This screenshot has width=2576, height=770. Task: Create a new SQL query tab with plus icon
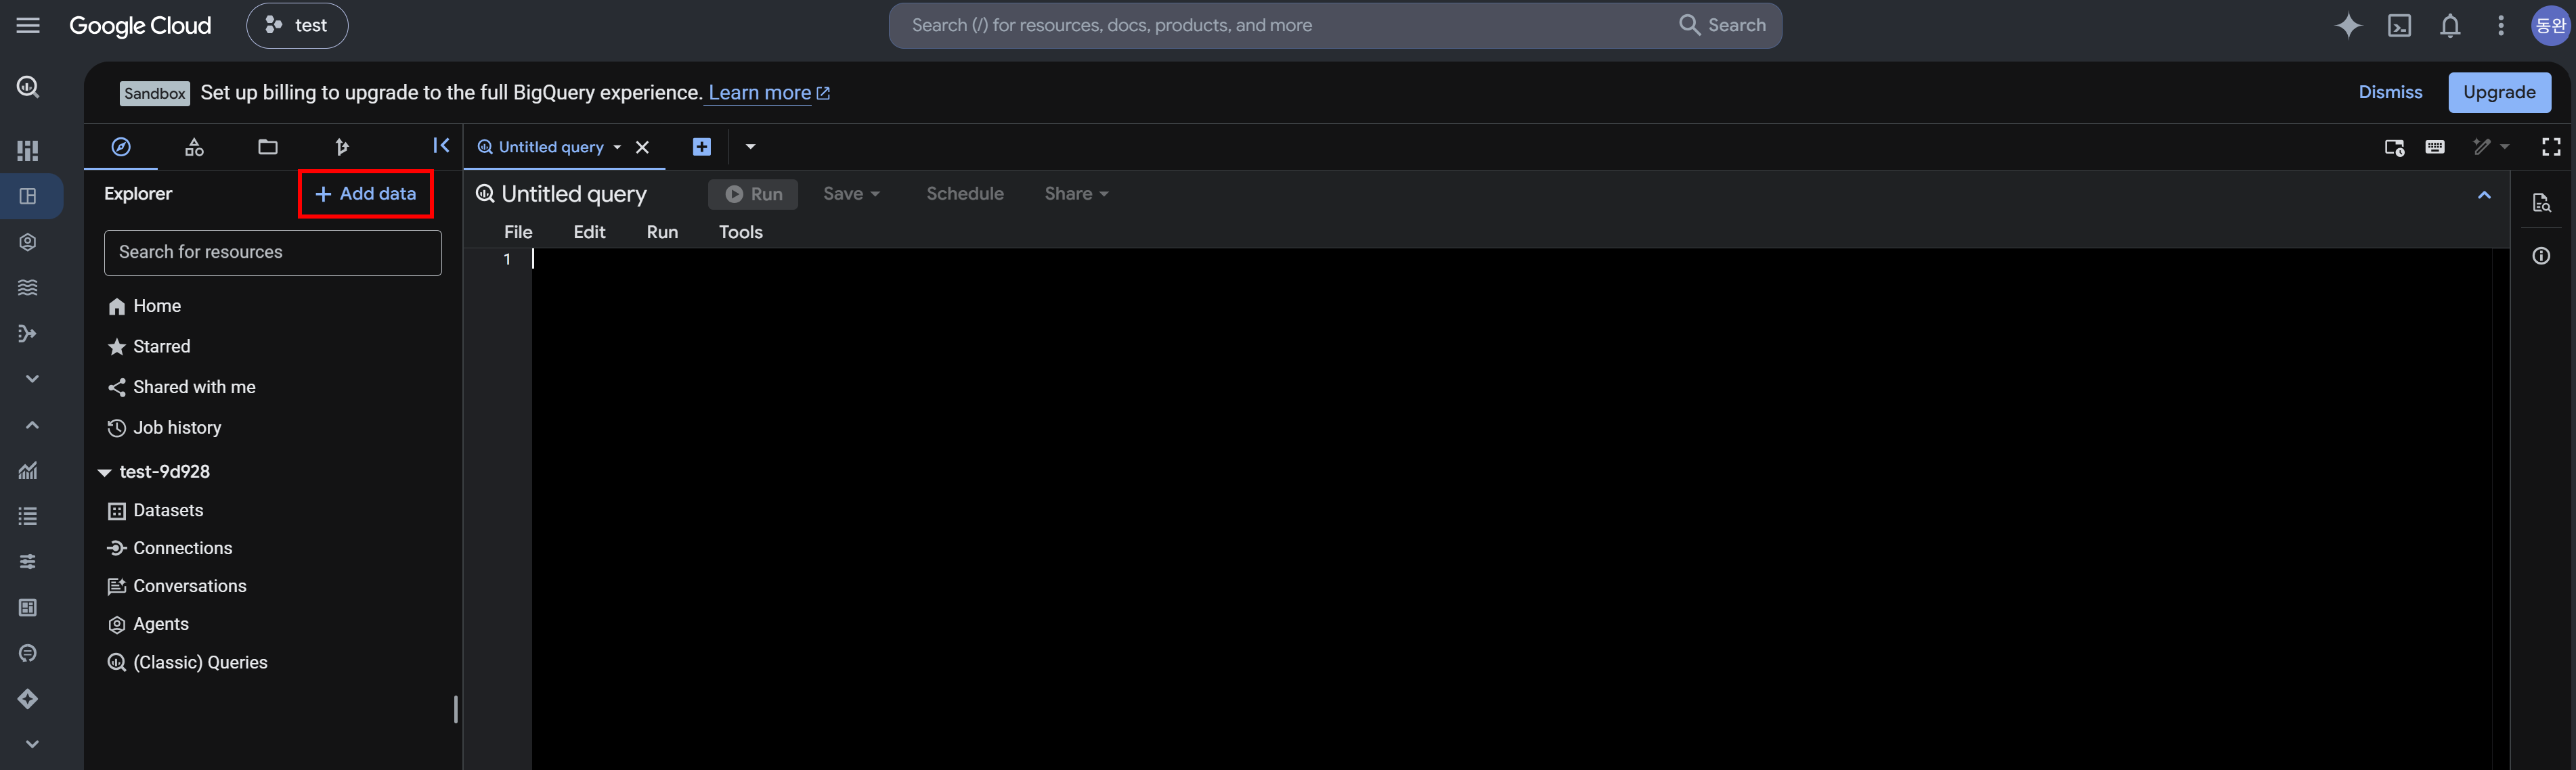(702, 147)
